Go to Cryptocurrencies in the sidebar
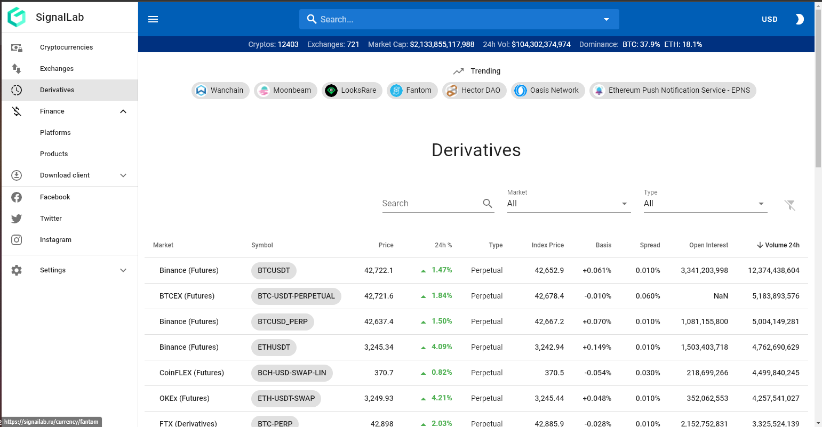The image size is (822, 427). coord(66,47)
